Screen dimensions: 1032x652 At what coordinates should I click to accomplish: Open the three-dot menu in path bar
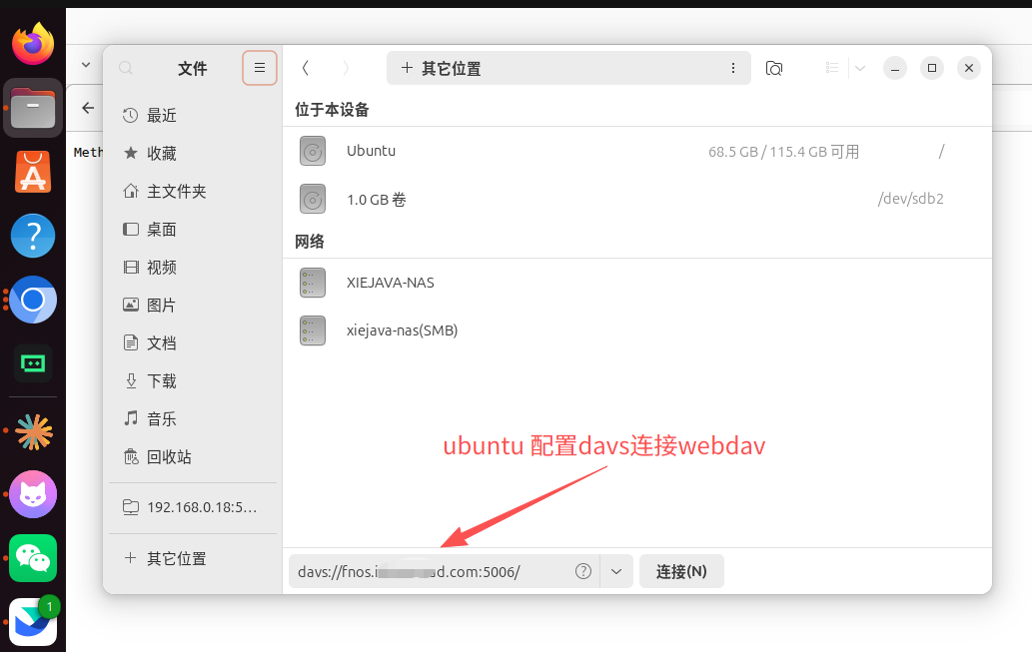[x=733, y=68]
